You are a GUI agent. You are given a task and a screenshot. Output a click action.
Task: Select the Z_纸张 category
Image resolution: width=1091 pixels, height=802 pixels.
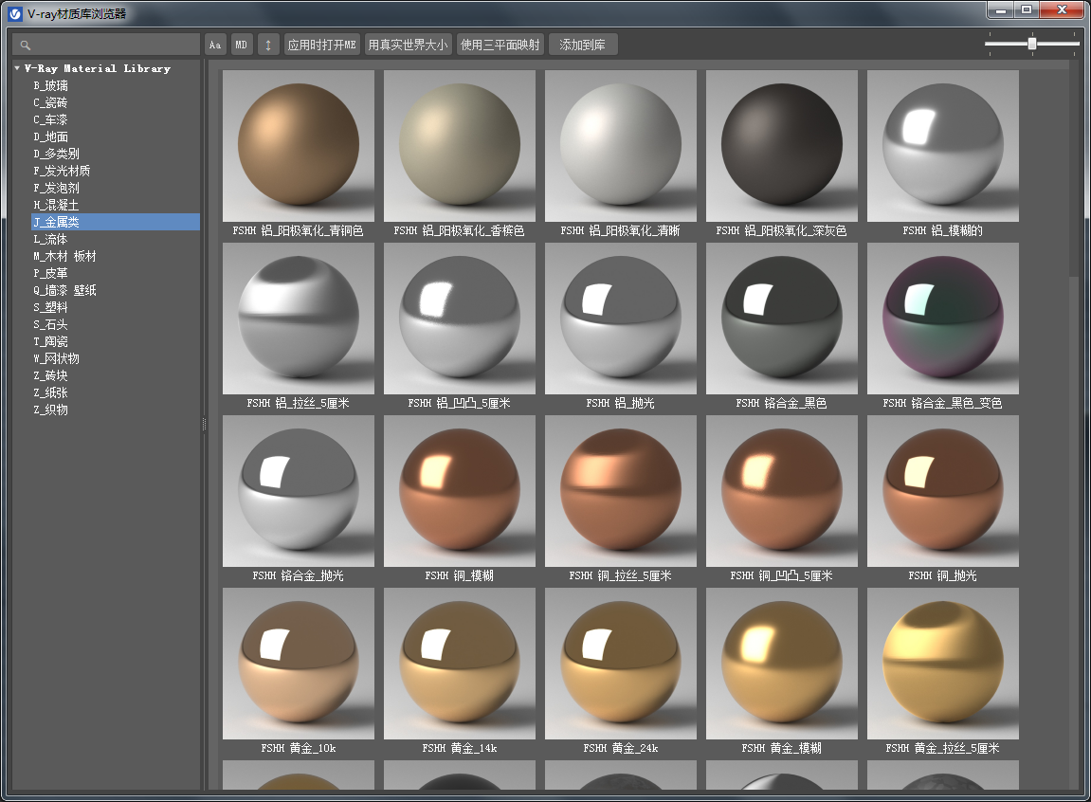51,392
